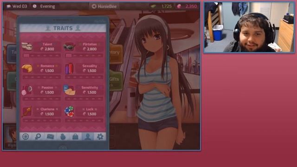This screenshot has width=297, height=167.
Task: Click the Flirtation progress bar
Action: (x=84, y=56)
